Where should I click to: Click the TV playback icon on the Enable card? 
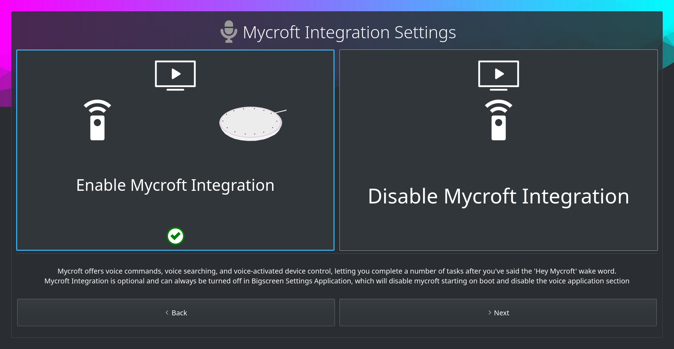[x=175, y=75]
